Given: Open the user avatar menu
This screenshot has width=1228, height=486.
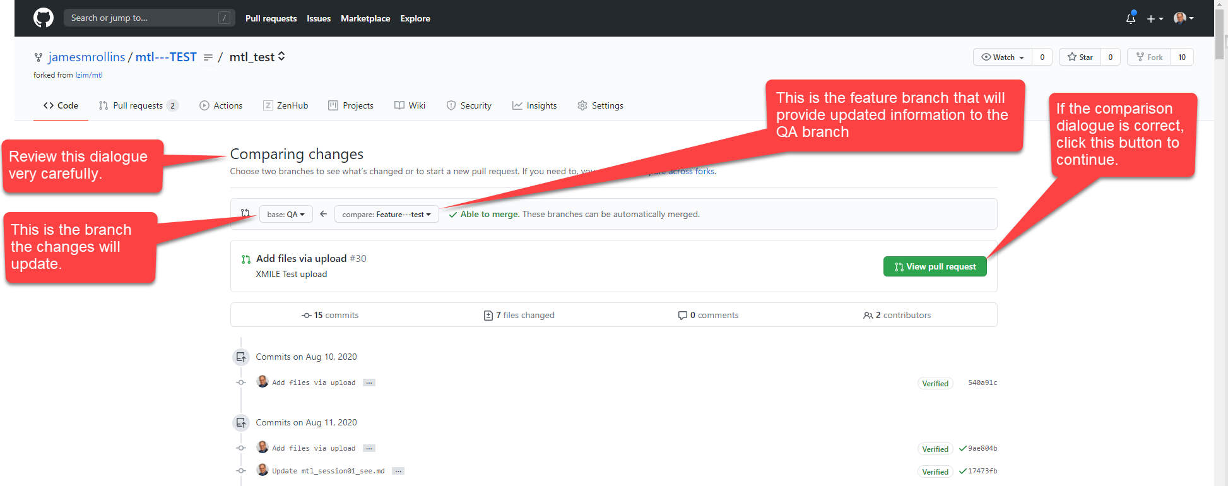Looking at the screenshot, I should click(1183, 18).
